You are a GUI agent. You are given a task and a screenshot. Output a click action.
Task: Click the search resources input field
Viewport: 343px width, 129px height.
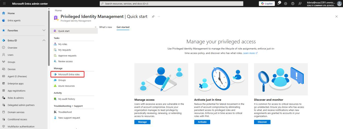(171, 4)
